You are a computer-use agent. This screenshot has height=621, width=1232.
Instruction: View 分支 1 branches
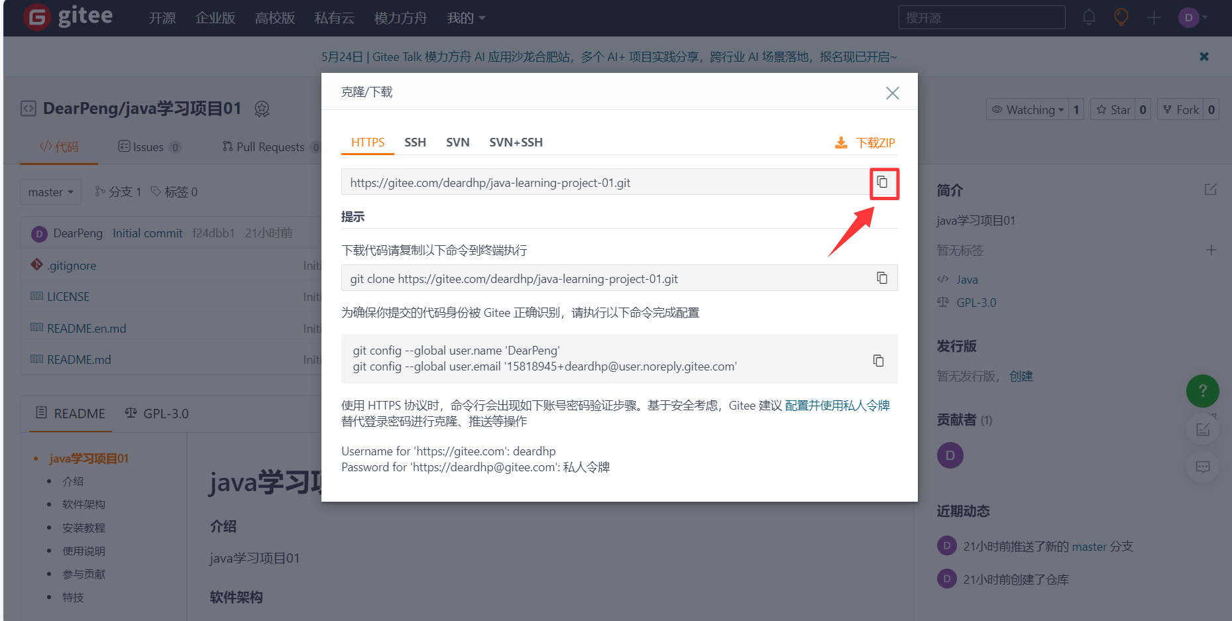coord(118,192)
